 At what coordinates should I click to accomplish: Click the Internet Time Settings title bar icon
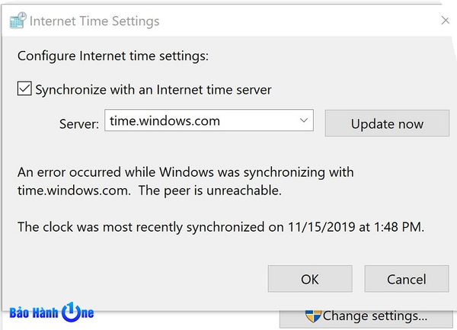[17, 21]
